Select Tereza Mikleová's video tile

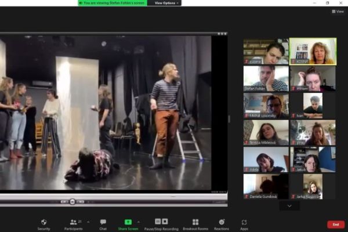tap(266, 132)
